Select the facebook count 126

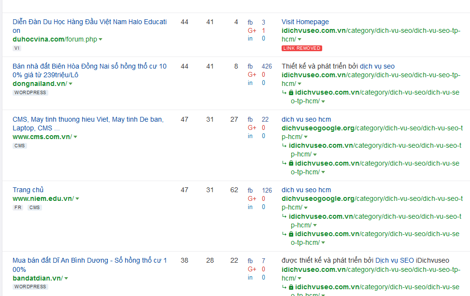267,191
